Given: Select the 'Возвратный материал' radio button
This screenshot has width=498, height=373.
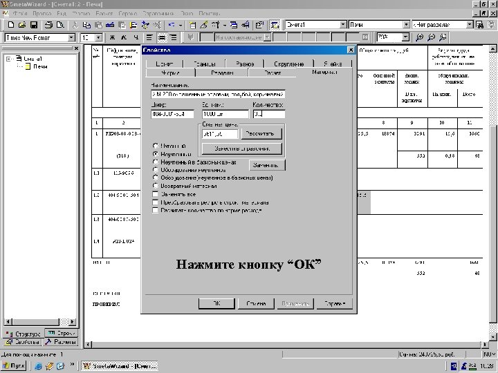Looking at the screenshot, I should pyautogui.click(x=156, y=186).
